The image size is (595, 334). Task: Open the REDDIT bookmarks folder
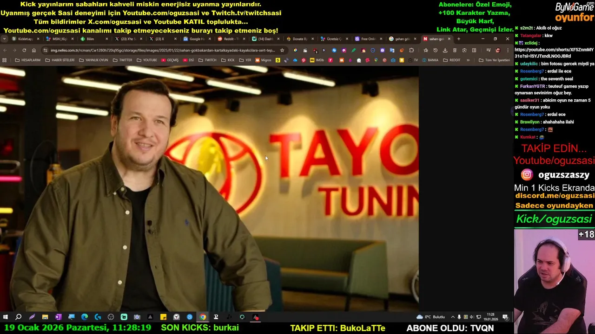tap(452, 60)
